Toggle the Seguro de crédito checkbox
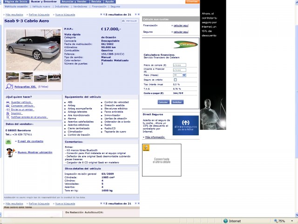Image resolution: width=298 pixels, height=224 pixels. click(175, 80)
